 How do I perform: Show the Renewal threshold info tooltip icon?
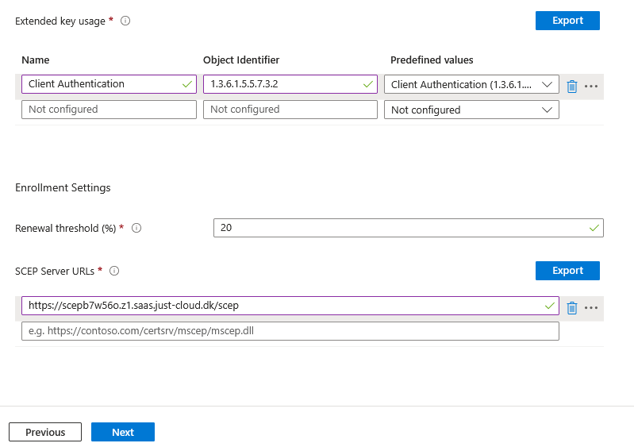click(136, 228)
